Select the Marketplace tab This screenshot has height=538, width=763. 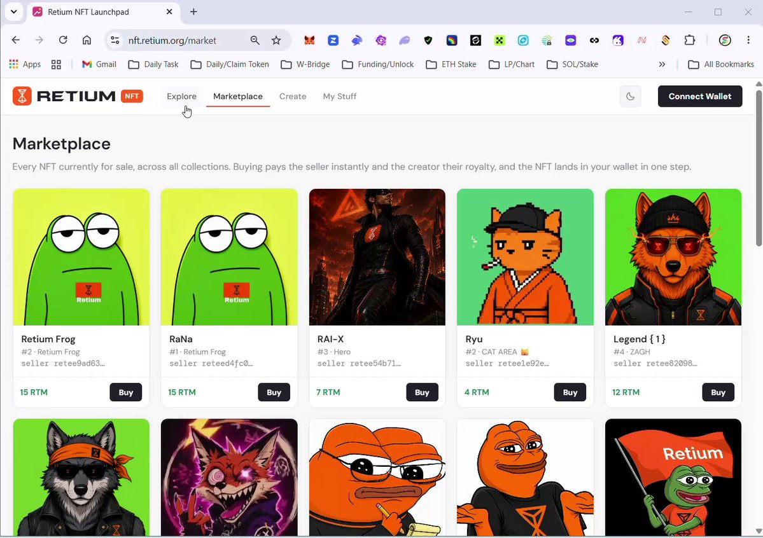pyautogui.click(x=238, y=96)
